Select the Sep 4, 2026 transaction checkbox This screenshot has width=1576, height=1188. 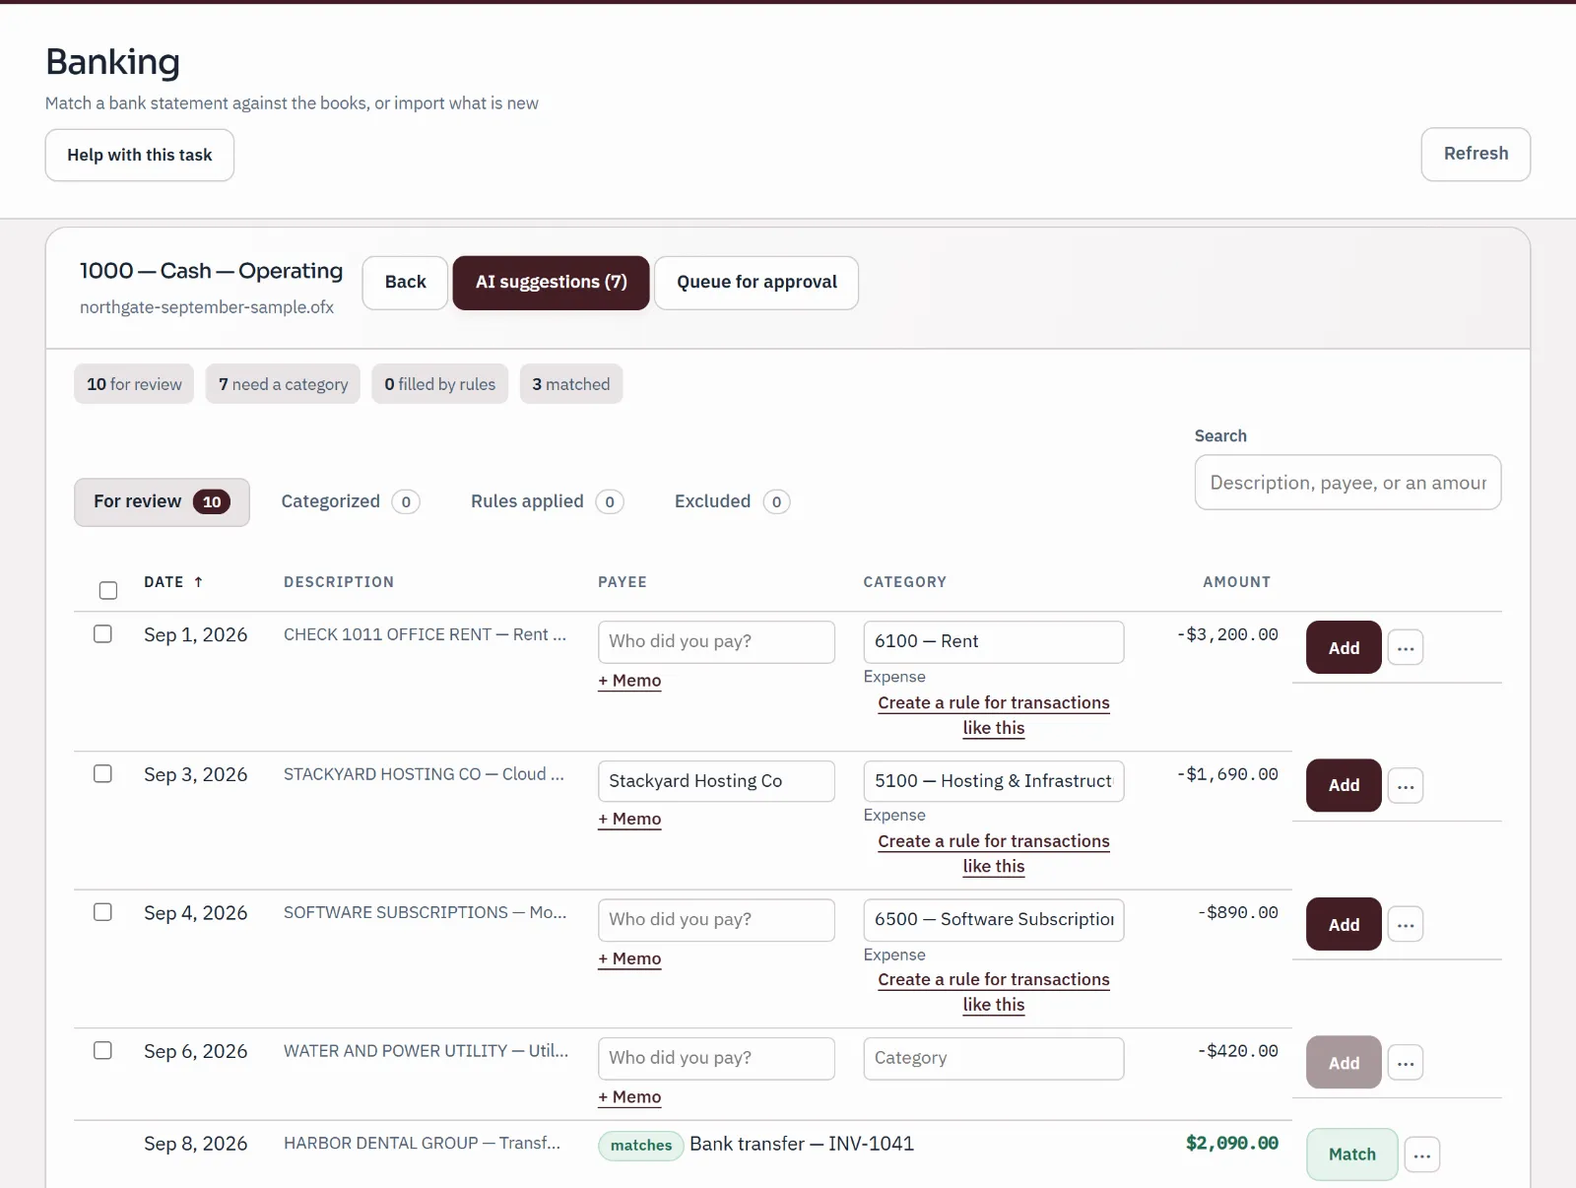coord(102,912)
